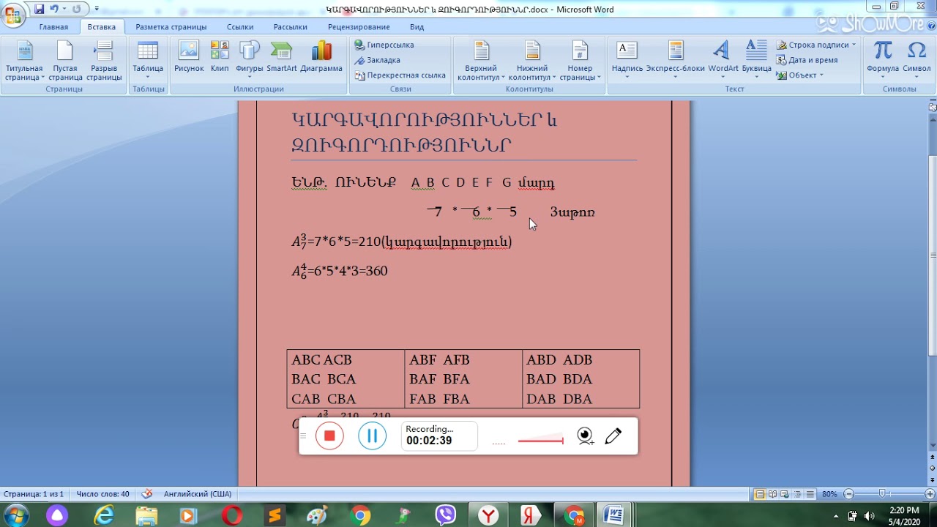Save the document from Quick Access Toolbar
937x527 pixels.
(39, 10)
